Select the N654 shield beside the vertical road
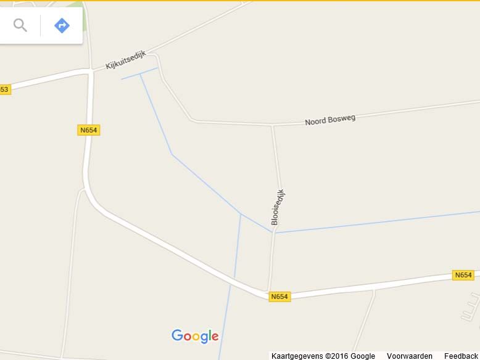Viewport: 480px width, 360px height. (x=88, y=130)
